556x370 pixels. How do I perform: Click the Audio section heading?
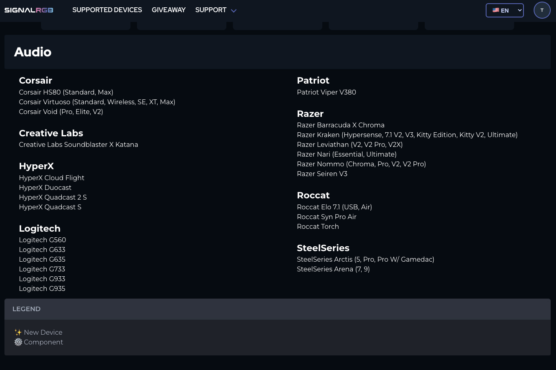[x=33, y=52]
